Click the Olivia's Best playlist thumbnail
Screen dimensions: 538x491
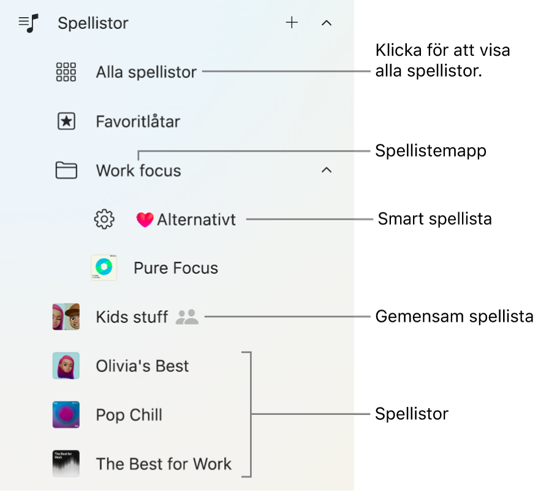(66, 366)
